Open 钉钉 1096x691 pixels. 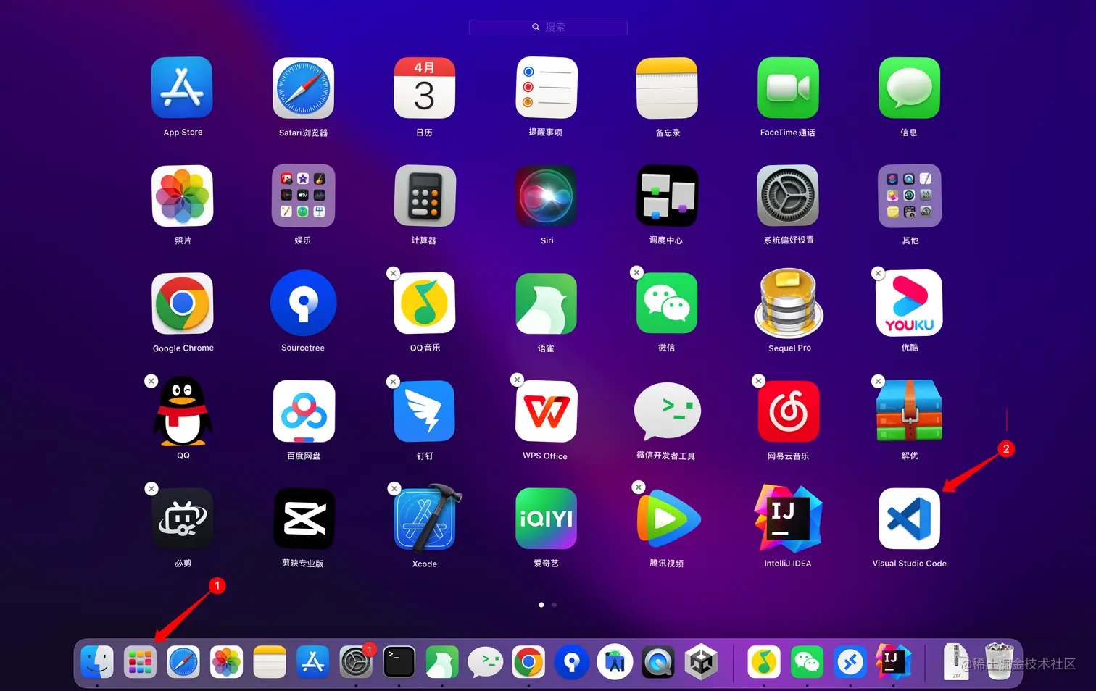pos(424,411)
